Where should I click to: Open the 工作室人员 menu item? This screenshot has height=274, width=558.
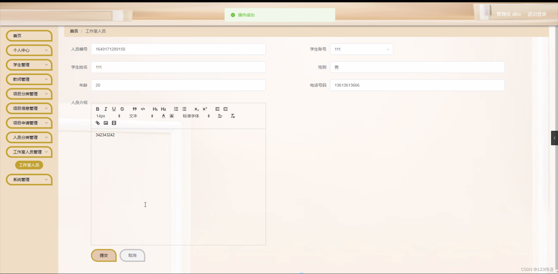tap(29, 165)
